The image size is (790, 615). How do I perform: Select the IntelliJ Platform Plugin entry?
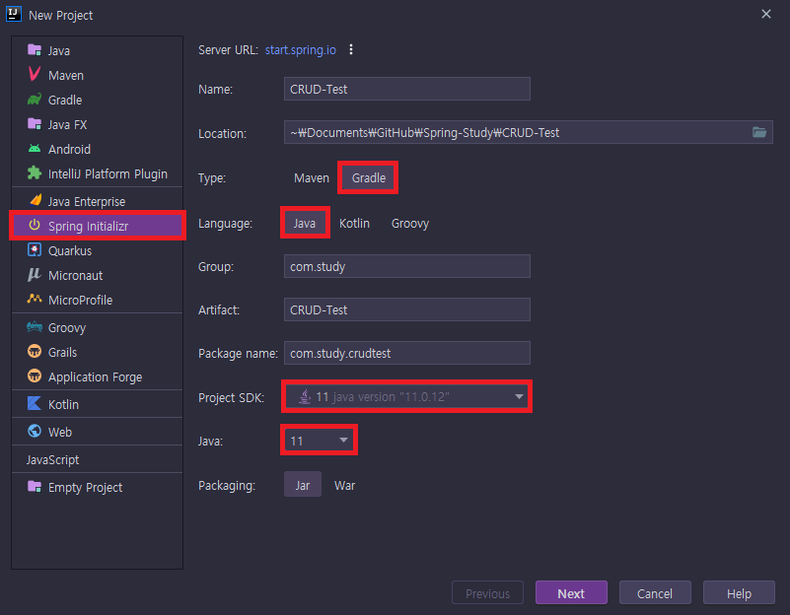(97, 173)
